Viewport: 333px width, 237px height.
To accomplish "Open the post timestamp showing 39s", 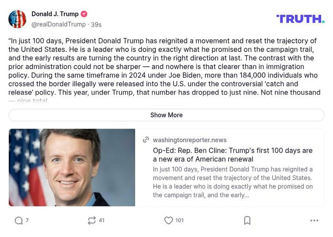I will (x=94, y=24).
